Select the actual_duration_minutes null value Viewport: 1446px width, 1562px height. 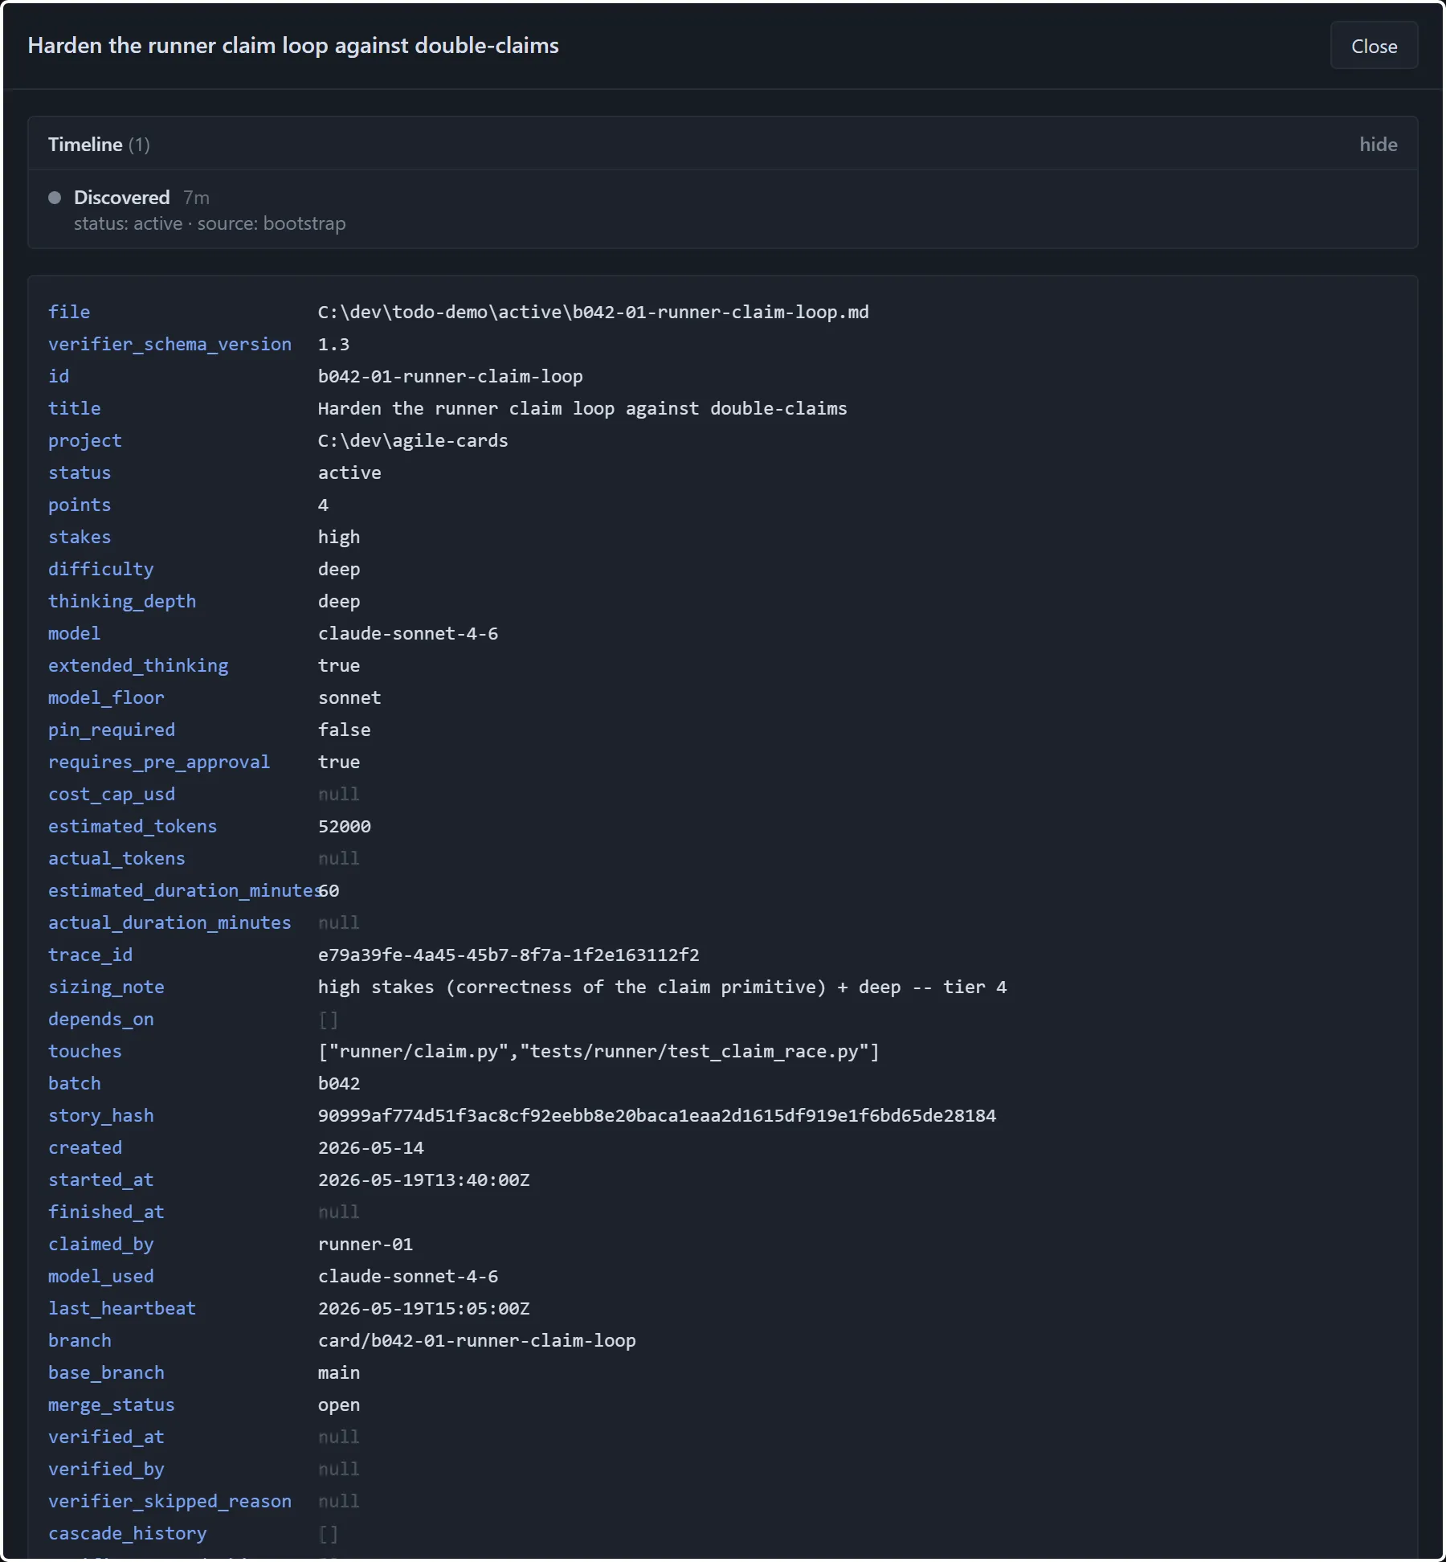click(x=339, y=922)
